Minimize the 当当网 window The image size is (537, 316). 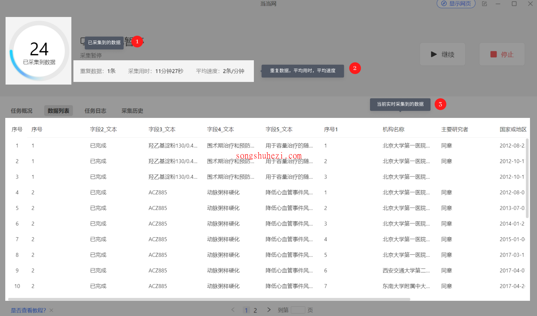[498, 4]
